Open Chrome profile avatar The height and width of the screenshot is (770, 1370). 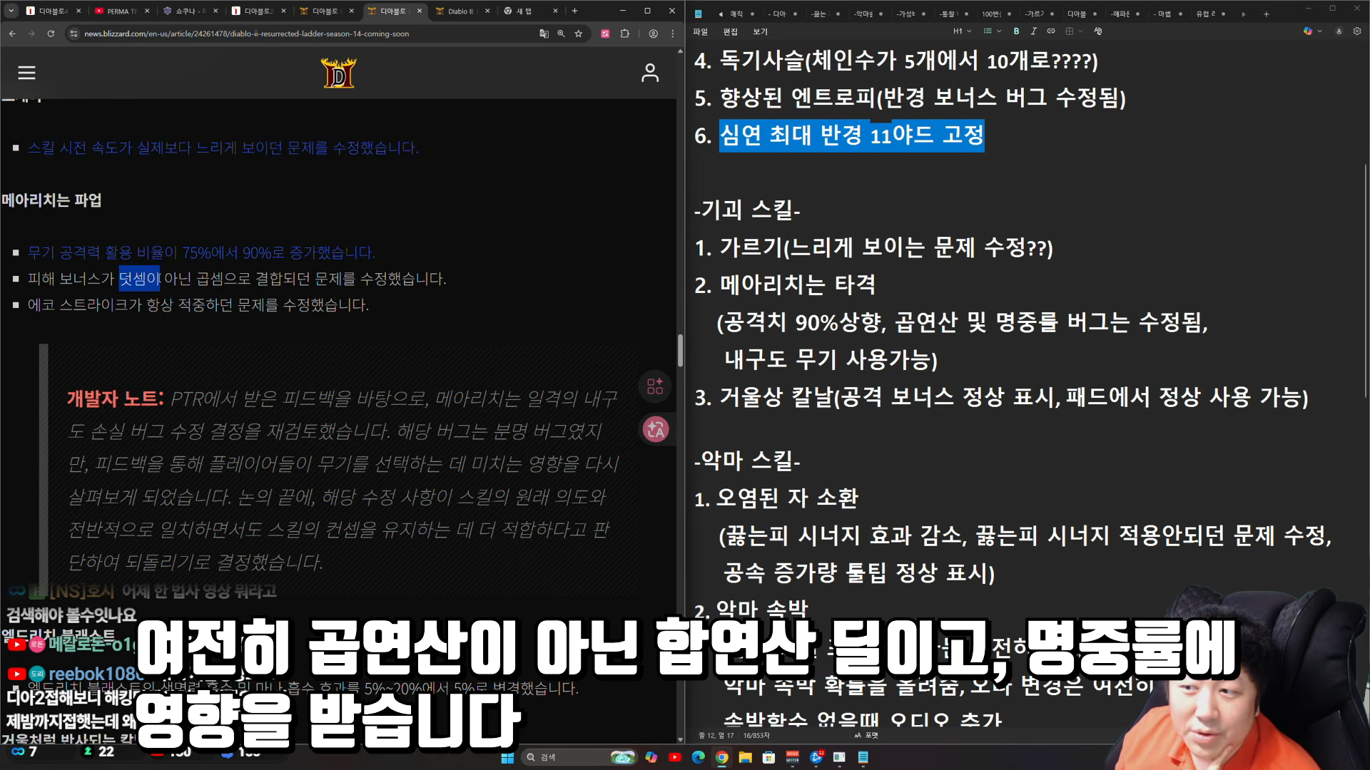click(653, 34)
